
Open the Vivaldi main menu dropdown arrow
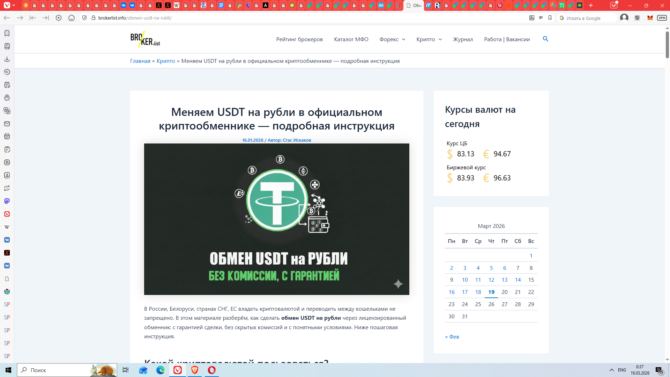point(14,5)
